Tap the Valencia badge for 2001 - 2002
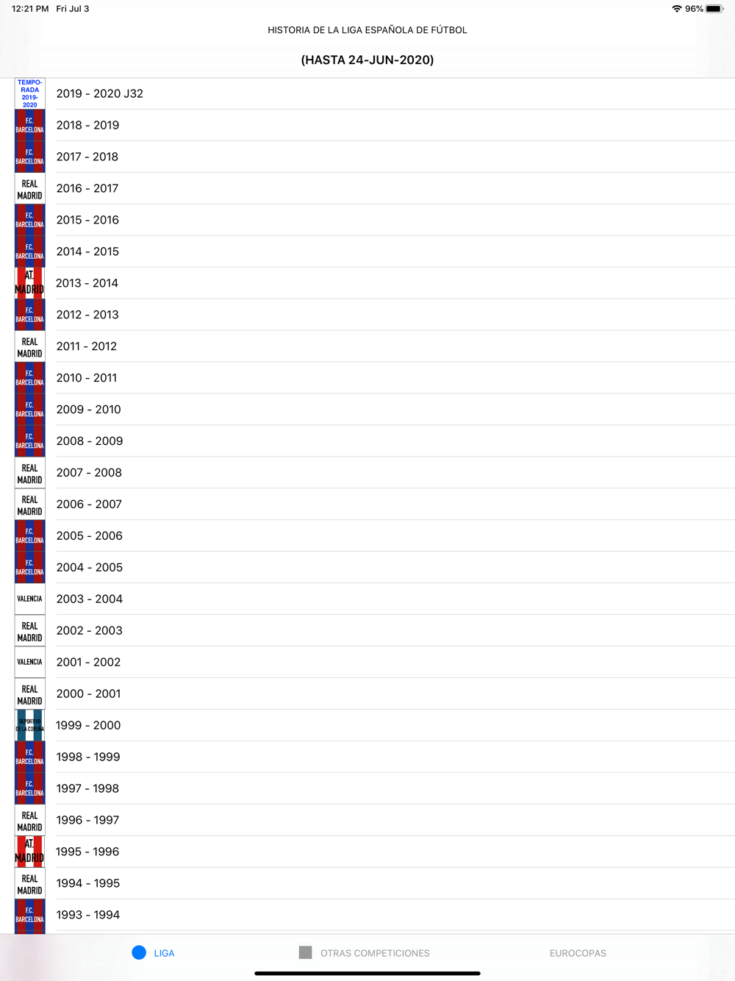 [29, 662]
